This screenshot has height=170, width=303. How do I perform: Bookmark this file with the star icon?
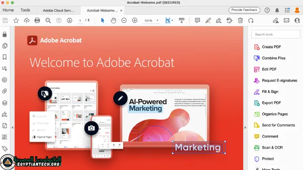16,20
